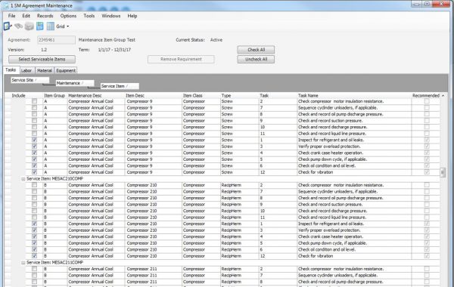Image resolution: width=454 pixels, height=287 pixels.
Task: Collapse the Service Item: MESAC211COMP group
Action: tap(23, 263)
